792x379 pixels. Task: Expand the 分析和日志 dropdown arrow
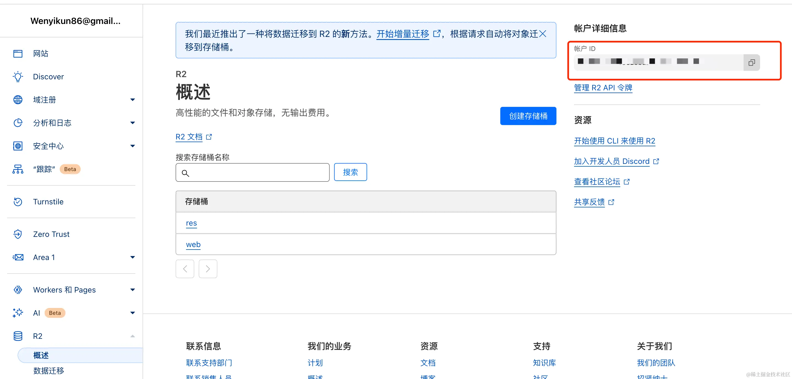pos(133,123)
